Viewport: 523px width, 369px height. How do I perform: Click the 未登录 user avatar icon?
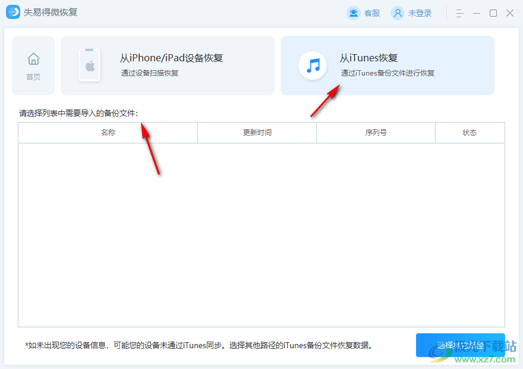[x=397, y=13]
